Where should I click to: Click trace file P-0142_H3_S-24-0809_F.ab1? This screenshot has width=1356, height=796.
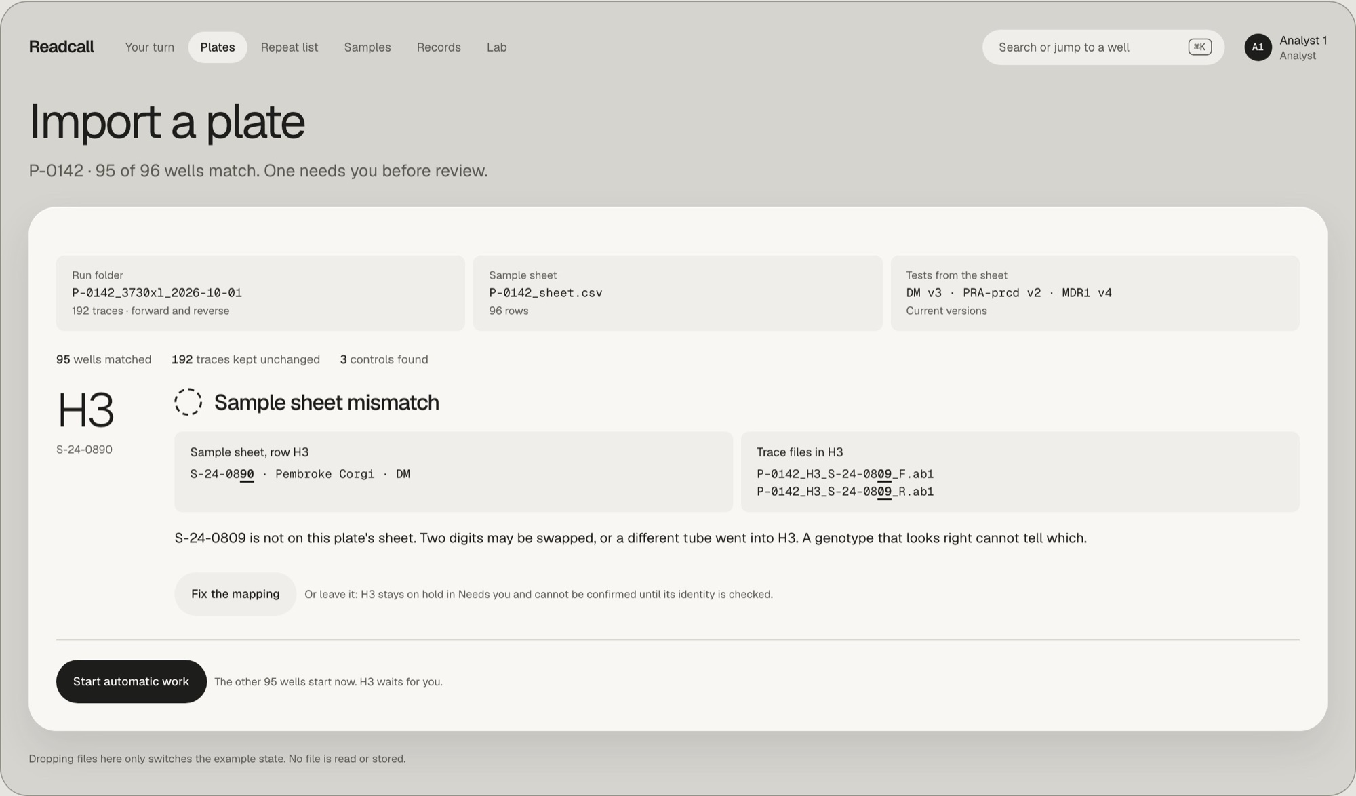coord(845,474)
